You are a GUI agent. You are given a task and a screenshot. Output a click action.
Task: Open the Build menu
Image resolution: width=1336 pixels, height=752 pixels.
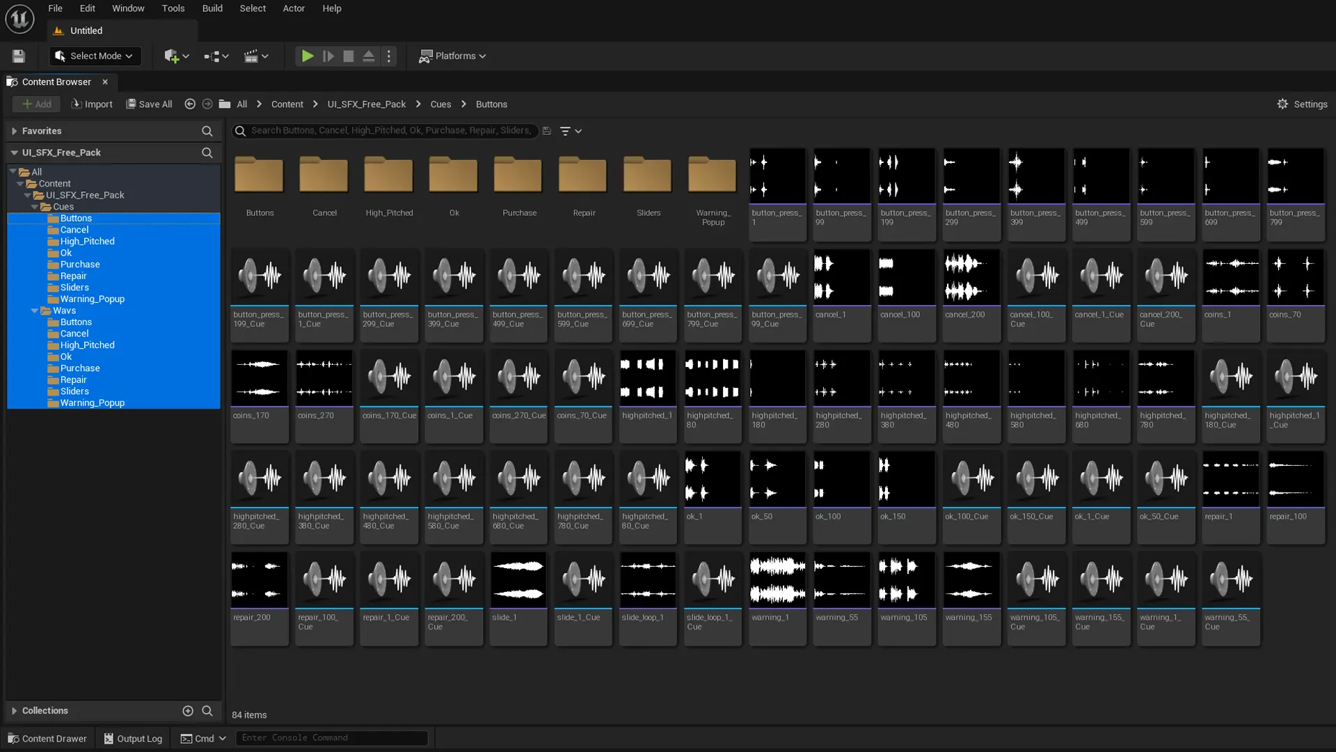[x=212, y=8]
